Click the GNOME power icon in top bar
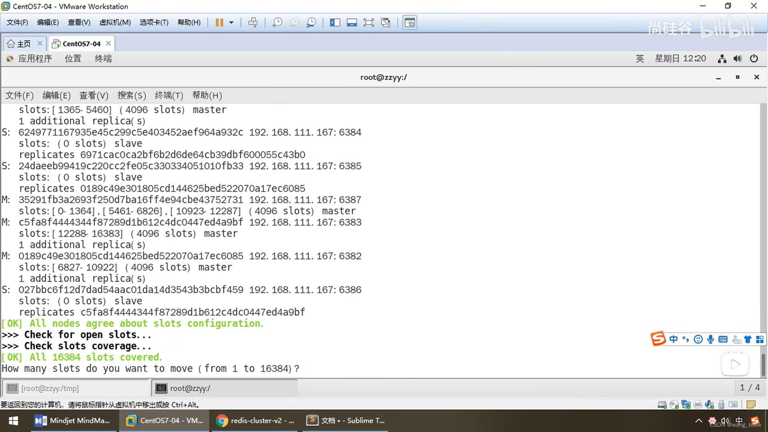 point(754,59)
